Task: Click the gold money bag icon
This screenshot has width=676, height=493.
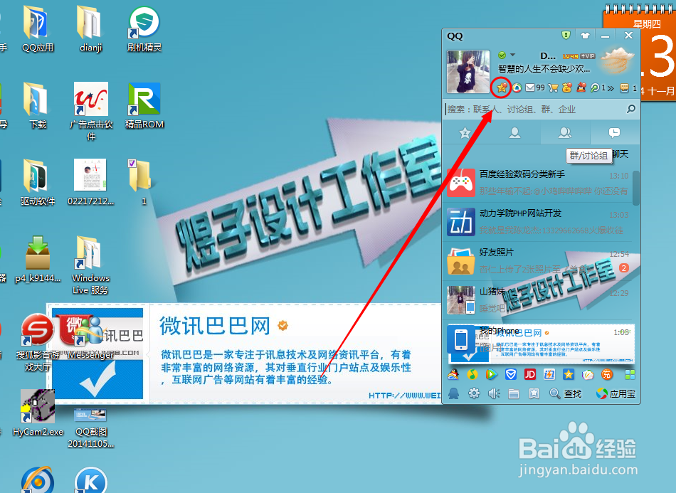Action: (567, 88)
